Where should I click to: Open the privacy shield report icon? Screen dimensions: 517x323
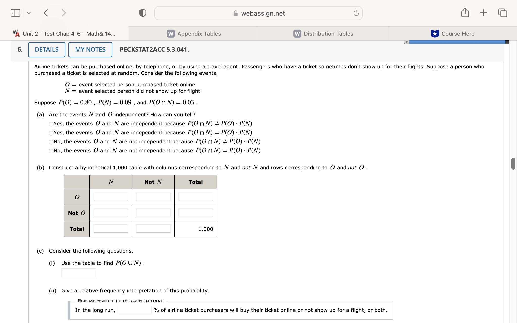pyautogui.click(x=143, y=13)
